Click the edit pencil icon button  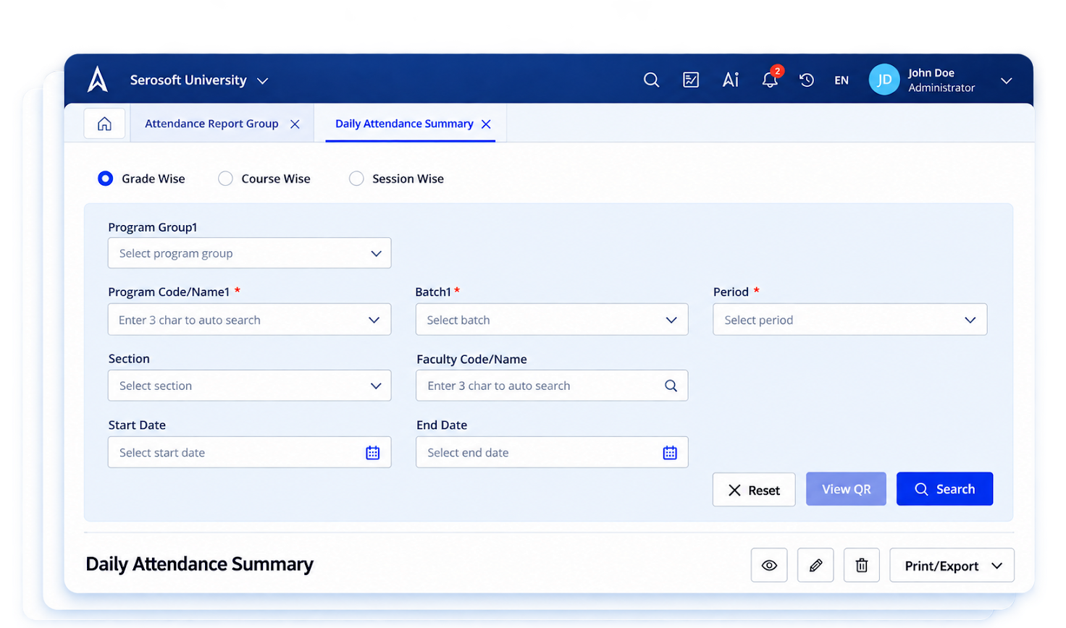(x=815, y=565)
